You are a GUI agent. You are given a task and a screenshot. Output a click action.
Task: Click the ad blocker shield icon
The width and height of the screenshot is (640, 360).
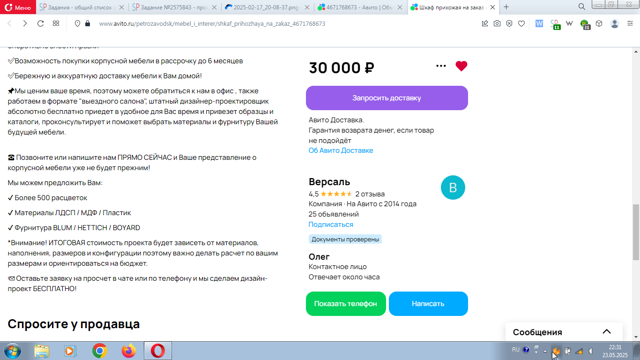(509, 23)
